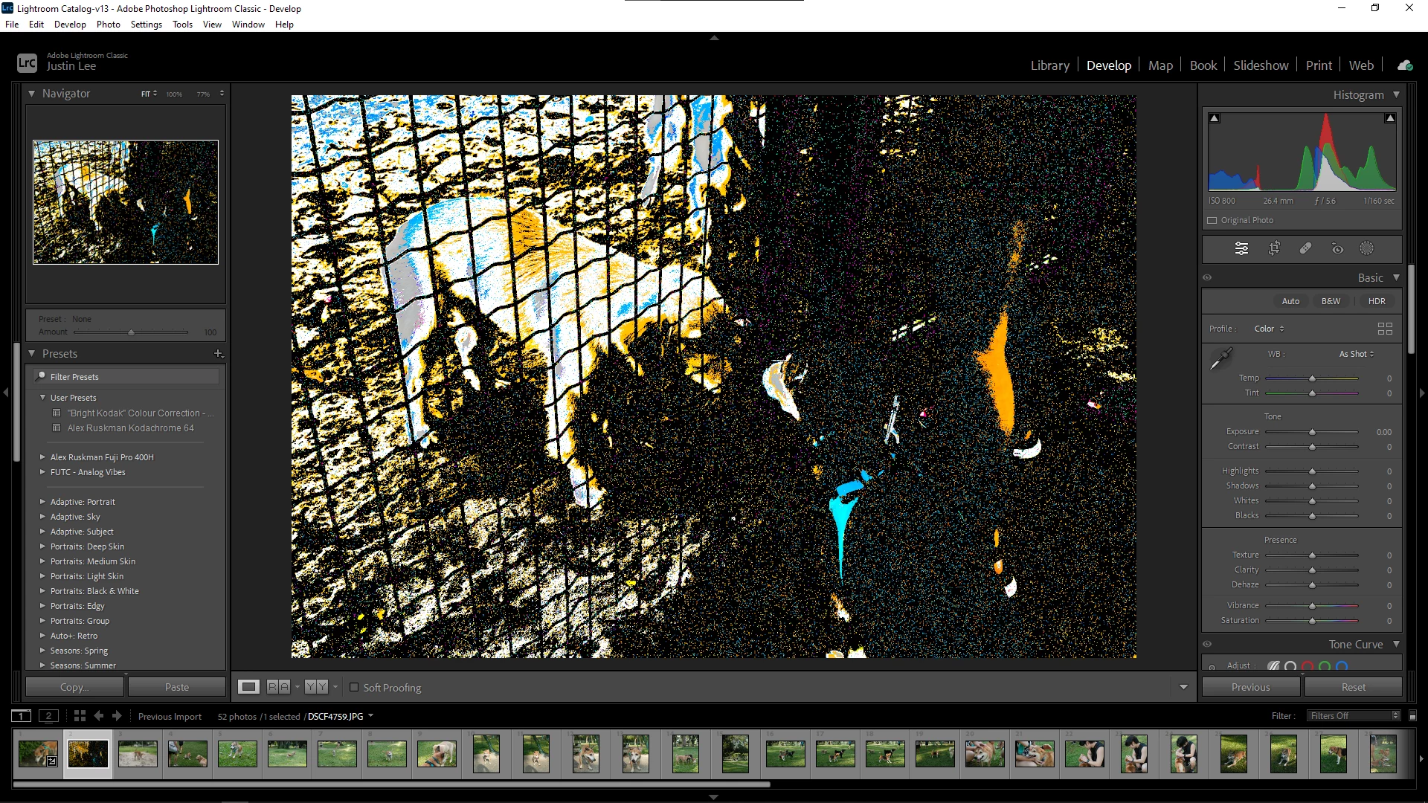This screenshot has width=1428, height=803.
Task: Open the Profile Browser grid icon
Action: pyautogui.click(x=1385, y=329)
